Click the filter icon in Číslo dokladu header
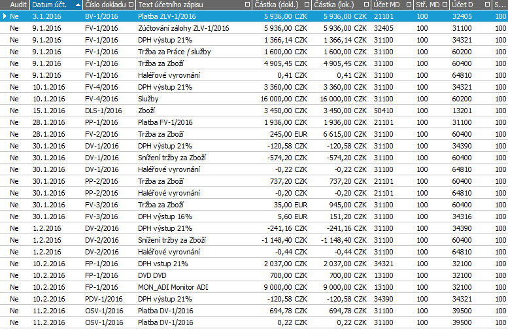 click(x=132, y=5)
